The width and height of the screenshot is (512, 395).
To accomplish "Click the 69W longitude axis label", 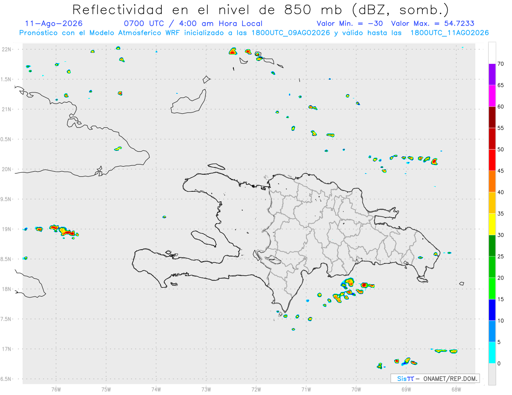I will pyautogui.click(x=406, y=389).
